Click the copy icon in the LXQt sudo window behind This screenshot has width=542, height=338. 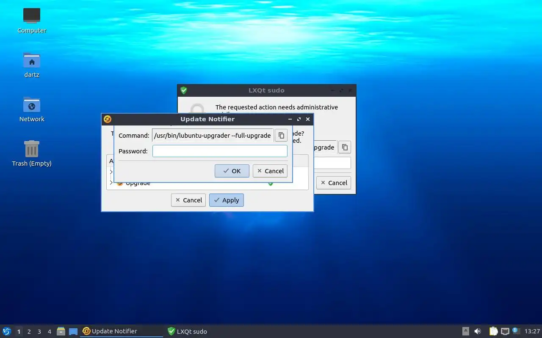click(x=345, y=147)
